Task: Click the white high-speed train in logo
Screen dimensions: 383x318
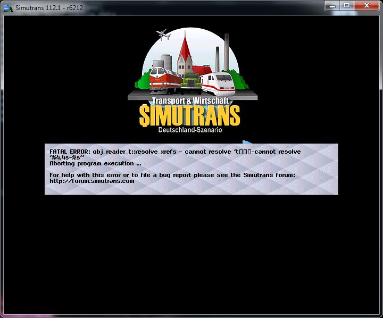Action: [219, 83]
